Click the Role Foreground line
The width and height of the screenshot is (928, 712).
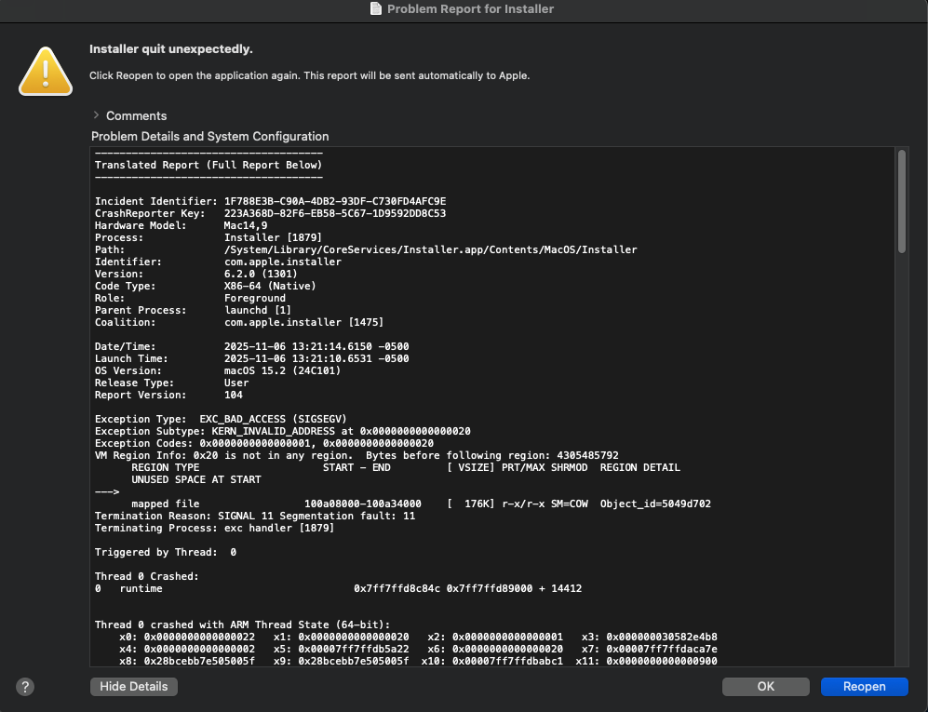pyautogui.click(x=190, y=298)
